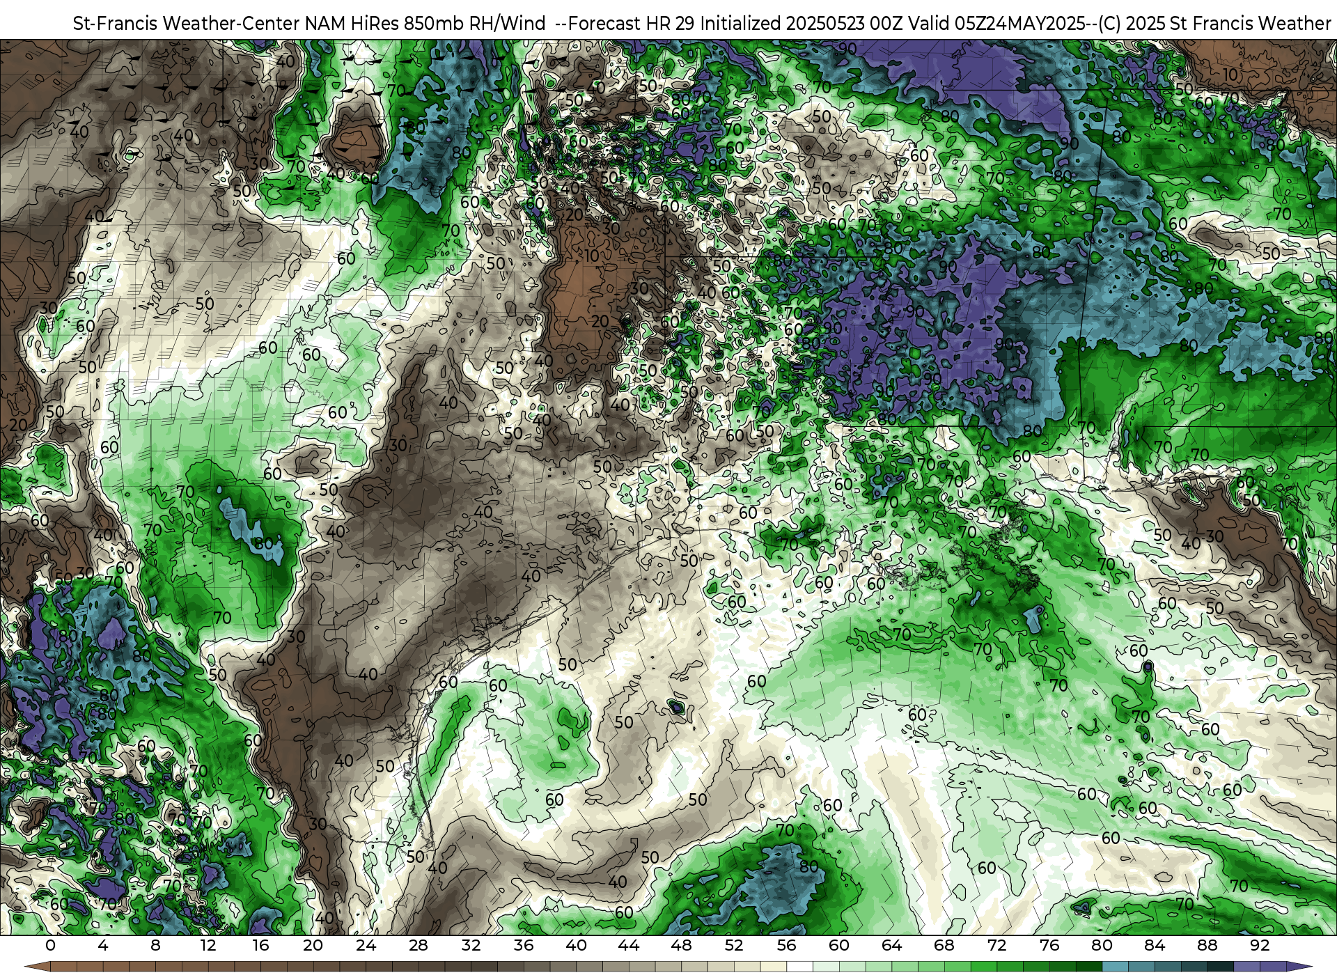Click the light blue swatch under 80 on the color bar
The width and height of the screenshot is (1337, 975).
point(1115,967)
